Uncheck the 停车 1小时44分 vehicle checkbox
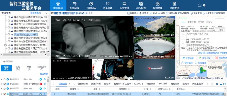Image resolution: width=227 pixels, height=96 pixels. click(x=4, y=84)
